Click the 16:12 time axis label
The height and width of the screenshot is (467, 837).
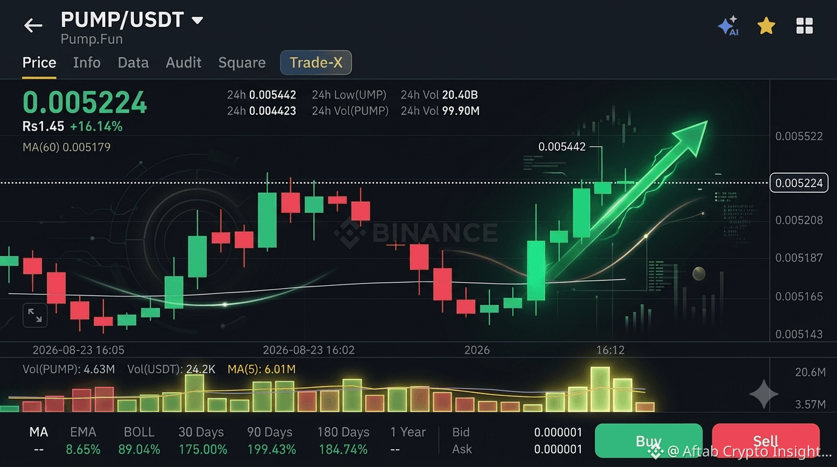[610, 350]
